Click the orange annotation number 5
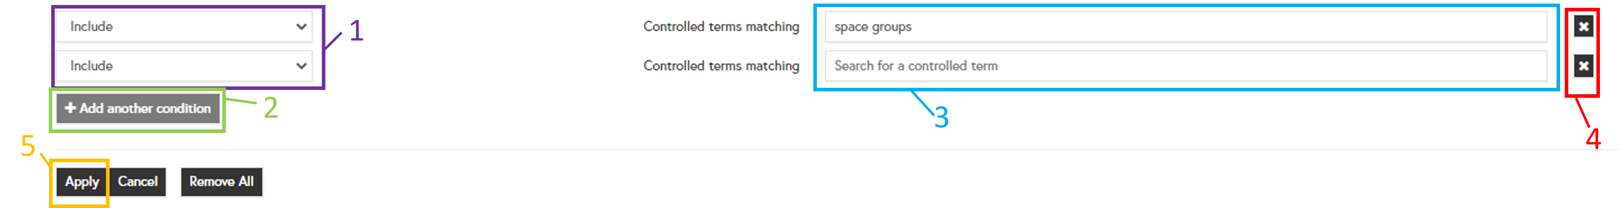Screen dimensions: 1622x208 coord(28,146)
